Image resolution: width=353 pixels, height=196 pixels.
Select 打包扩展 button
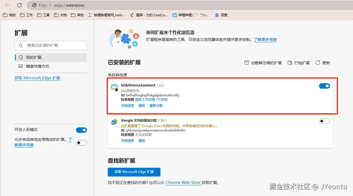298,63
